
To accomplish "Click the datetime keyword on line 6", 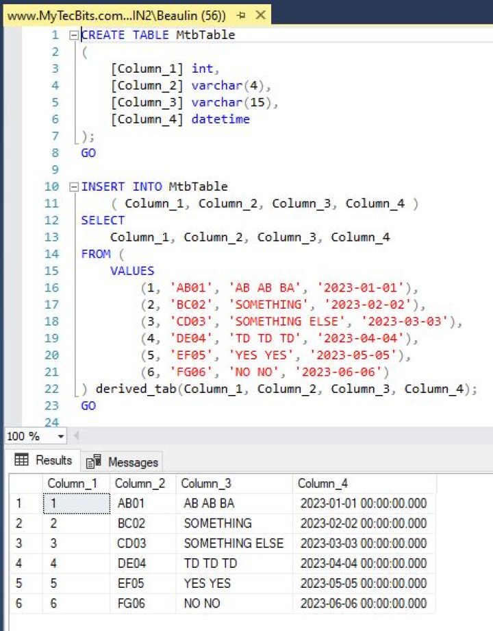I will [x=220, y=119].
